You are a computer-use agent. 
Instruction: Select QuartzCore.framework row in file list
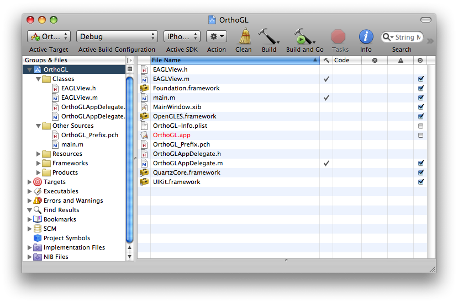point(282,172)
